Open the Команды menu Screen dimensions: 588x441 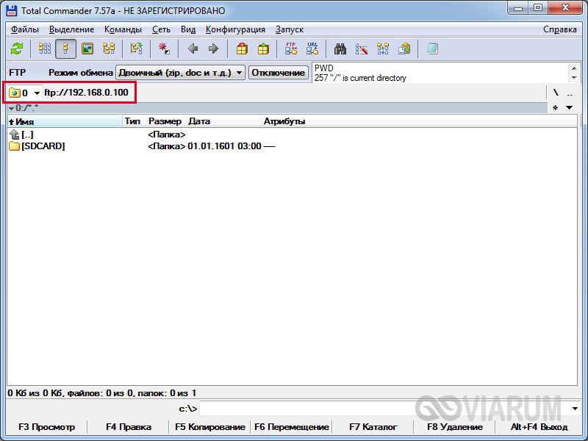click(x=123, y=29)
